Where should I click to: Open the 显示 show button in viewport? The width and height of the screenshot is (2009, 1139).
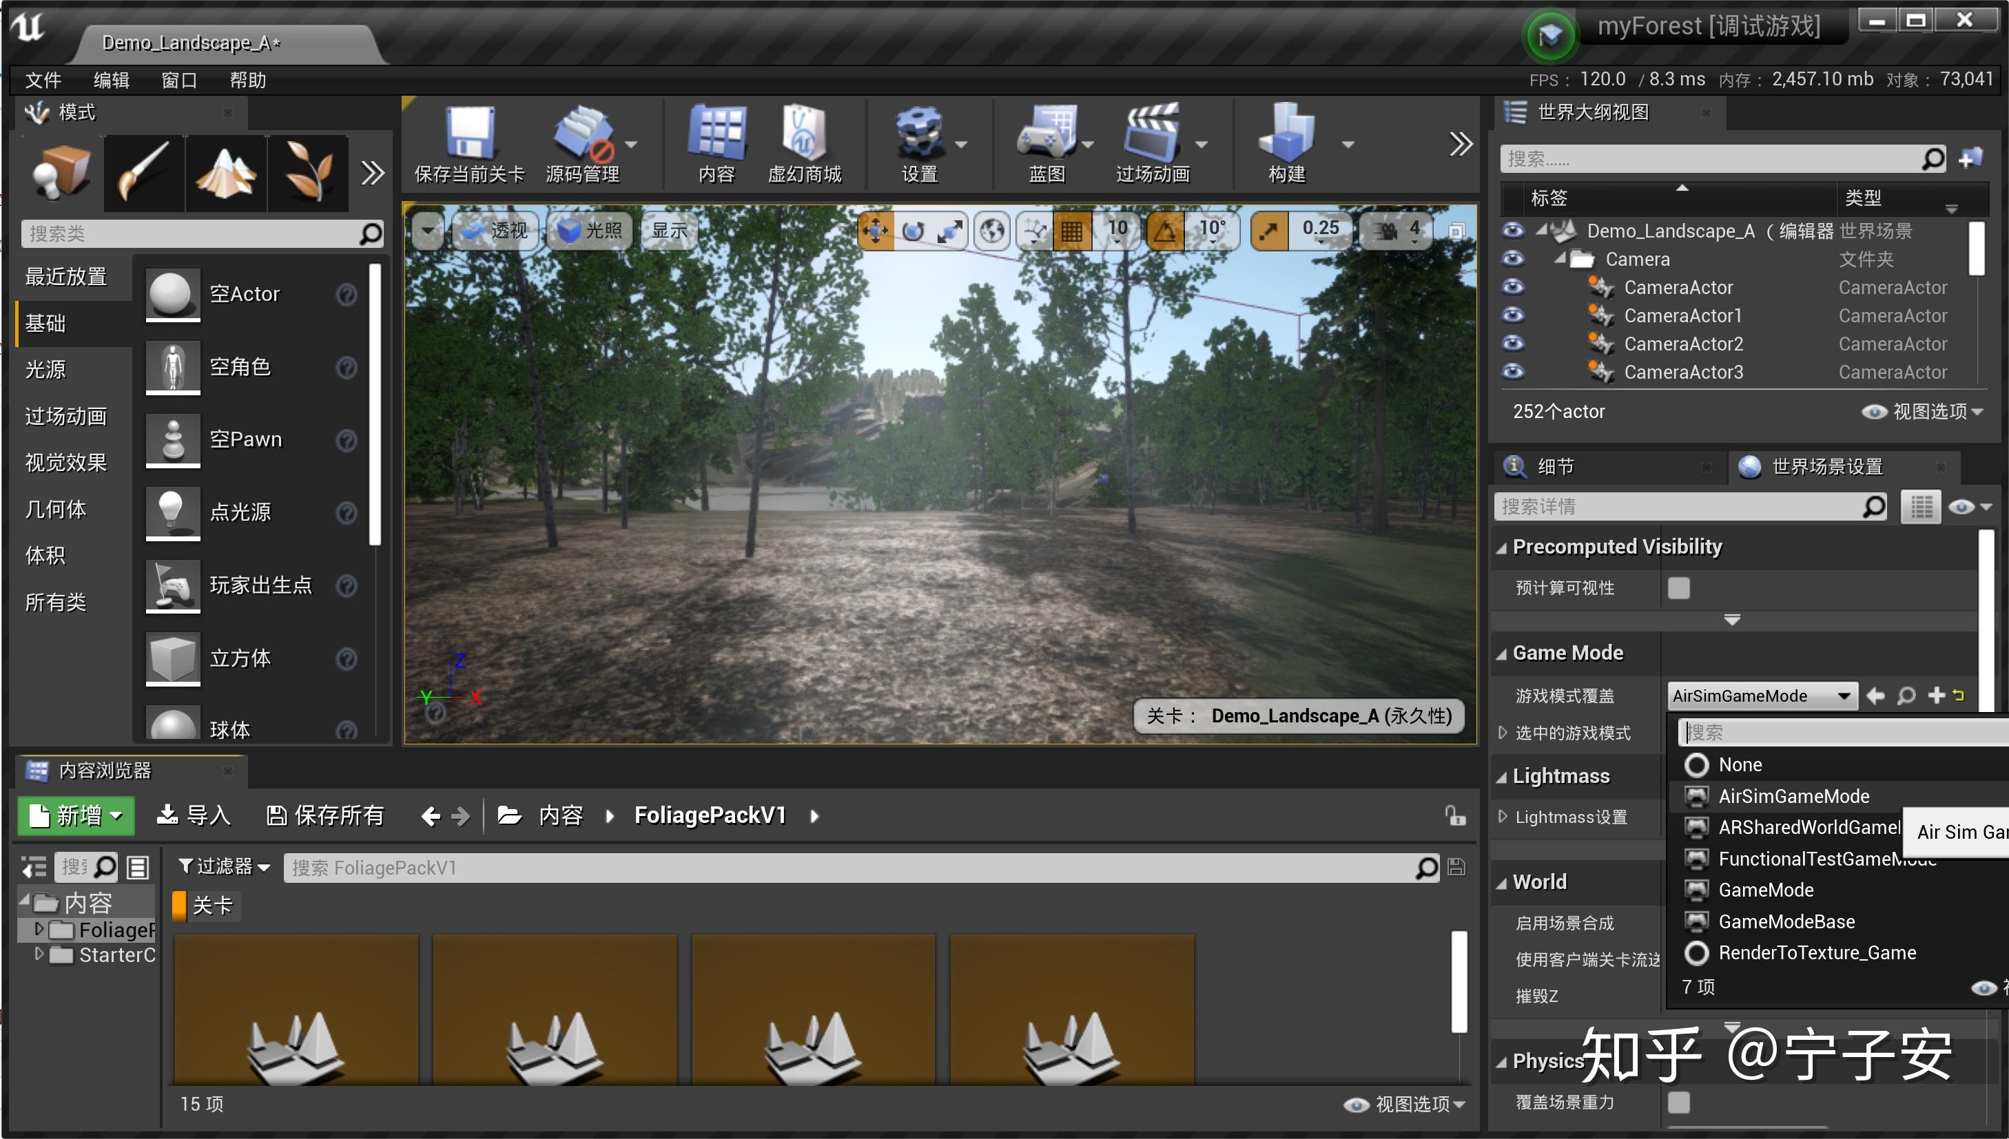click(670, 231)
